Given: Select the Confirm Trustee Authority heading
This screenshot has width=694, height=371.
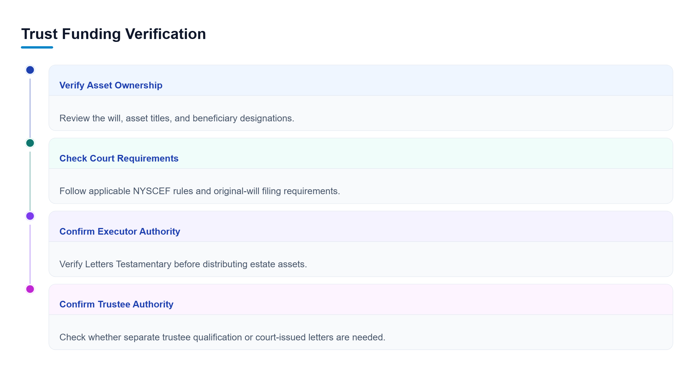Looking at the screenshot, I should tap(116, 304).
